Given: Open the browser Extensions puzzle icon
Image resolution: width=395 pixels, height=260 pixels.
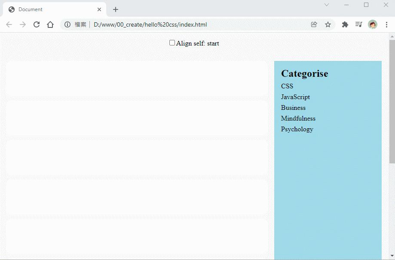Looking at the screenshot, I should (345, 24).
